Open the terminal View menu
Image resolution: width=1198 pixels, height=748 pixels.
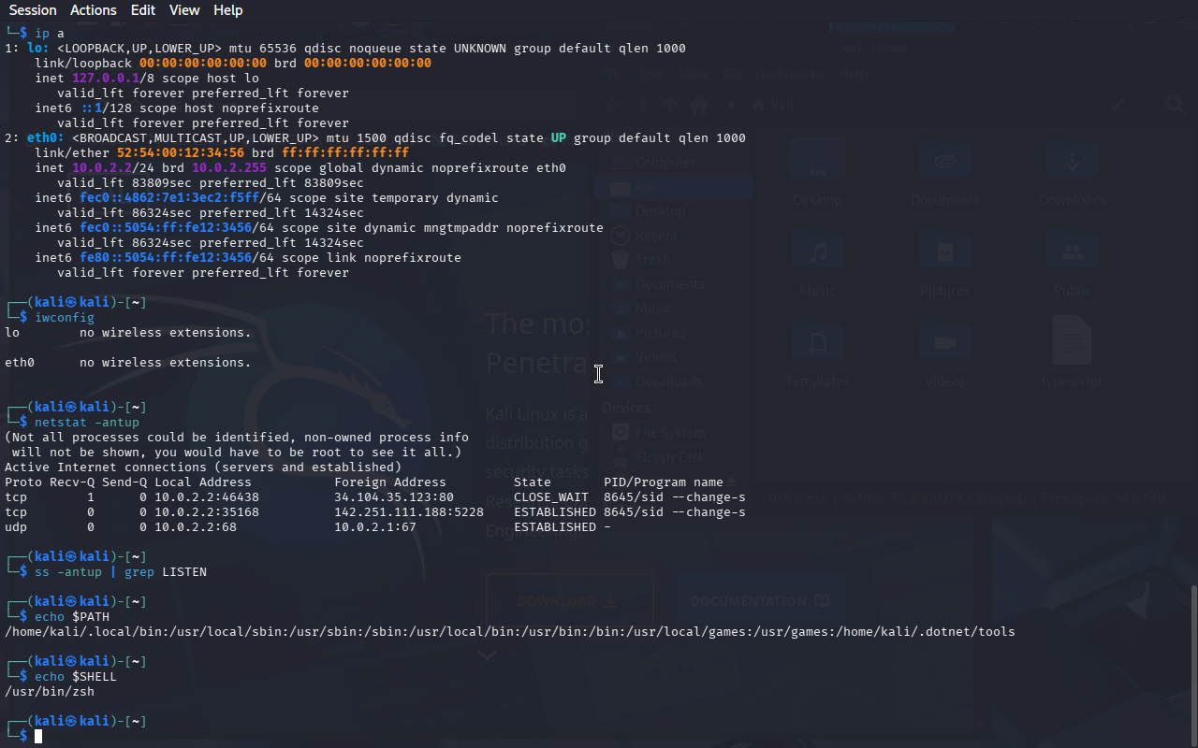tap(184, 10)
